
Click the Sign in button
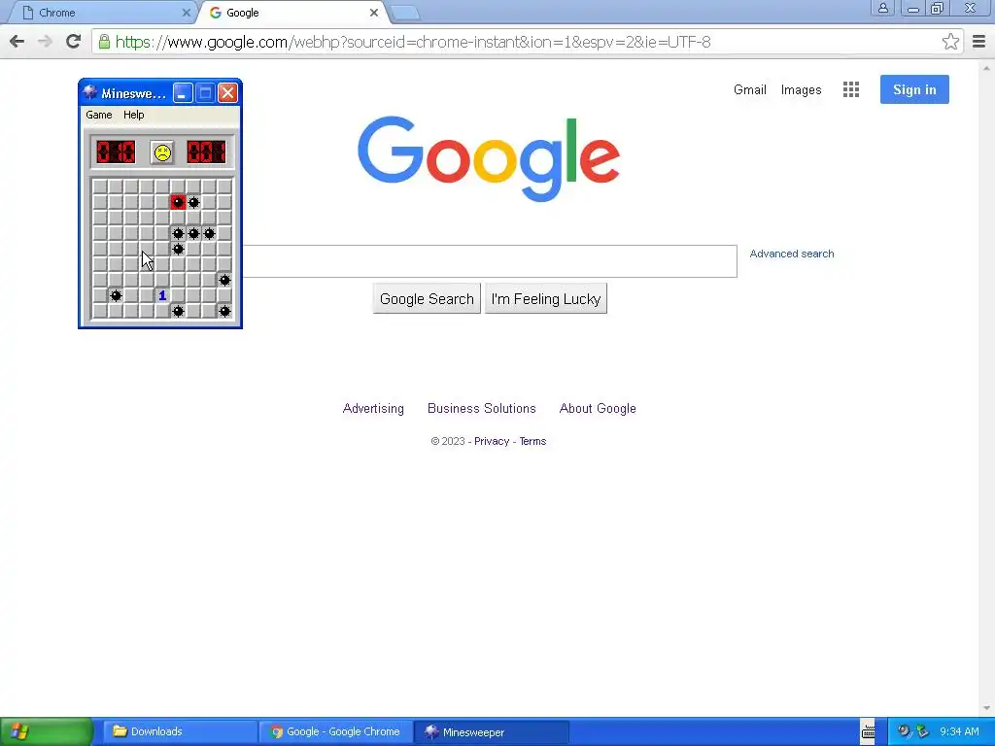(x=914, y=89)
